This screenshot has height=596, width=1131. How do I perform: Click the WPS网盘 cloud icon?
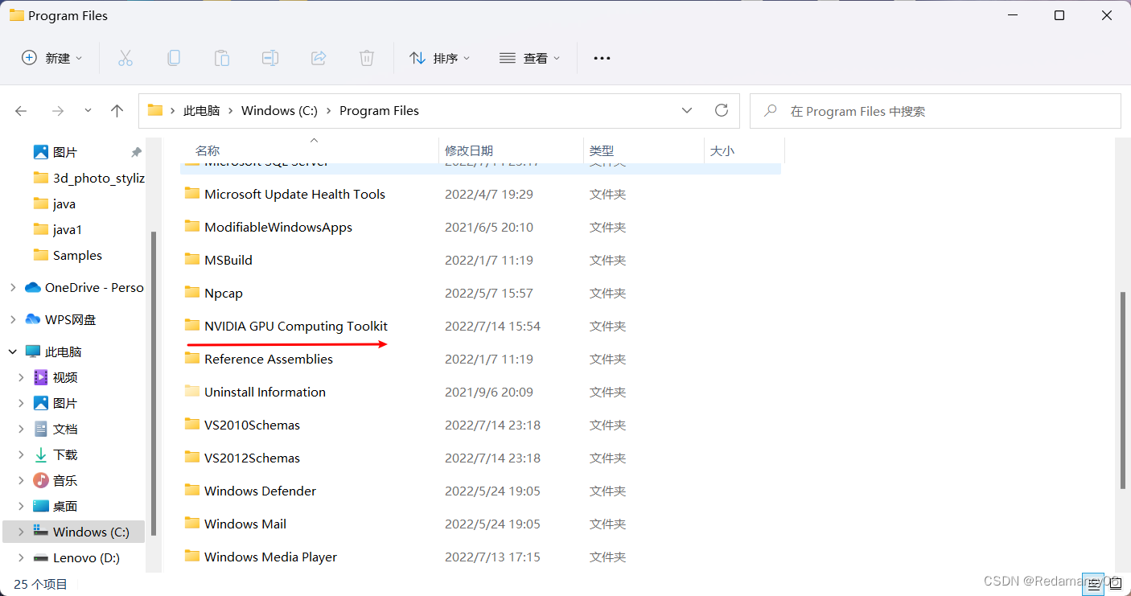point(33,319)
